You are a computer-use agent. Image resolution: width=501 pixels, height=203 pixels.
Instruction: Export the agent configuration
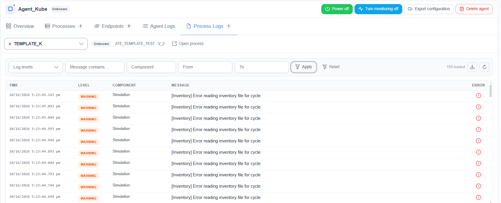[429, 9]
